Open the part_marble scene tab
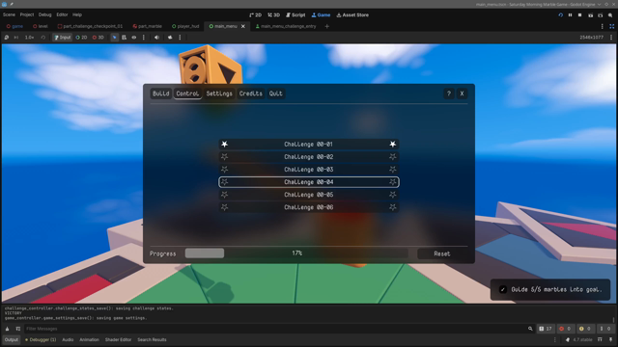 tap(148, 26)
